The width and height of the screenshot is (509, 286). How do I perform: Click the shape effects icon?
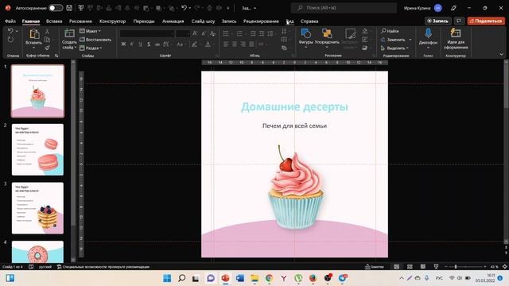click(365, 48)
